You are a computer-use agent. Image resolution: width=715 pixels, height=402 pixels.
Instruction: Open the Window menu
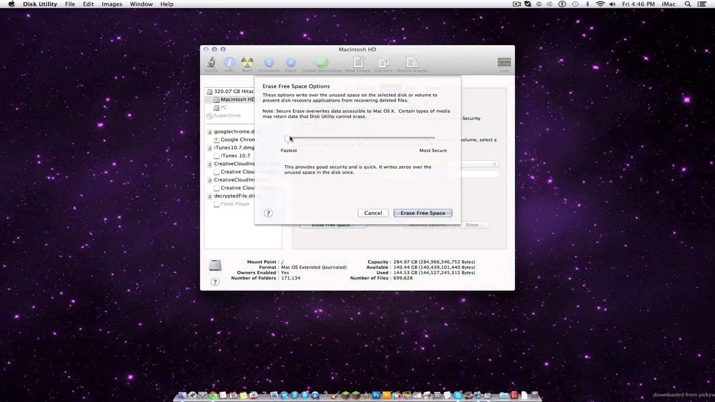point(141,4)
